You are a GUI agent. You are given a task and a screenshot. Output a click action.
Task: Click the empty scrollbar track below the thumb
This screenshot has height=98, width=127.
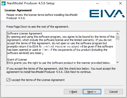point(118,50)
